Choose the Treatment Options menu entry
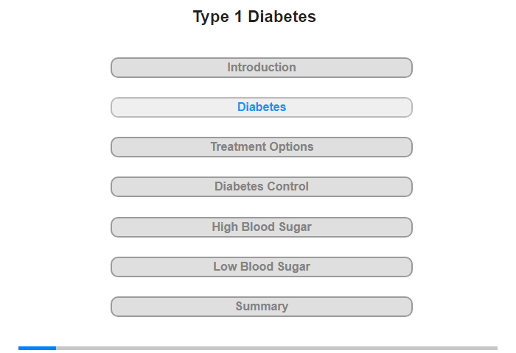This screenshot has height=353, width=516. click(261, 147)
